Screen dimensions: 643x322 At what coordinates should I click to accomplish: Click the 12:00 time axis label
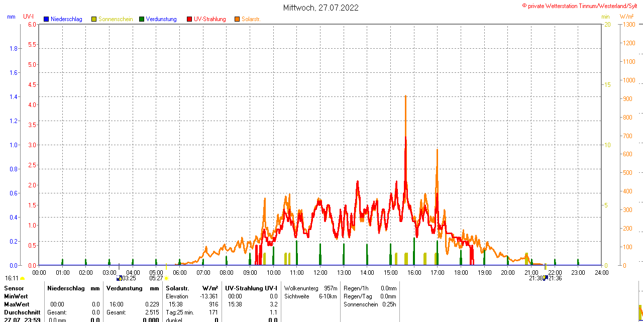(x=320, y=273)
